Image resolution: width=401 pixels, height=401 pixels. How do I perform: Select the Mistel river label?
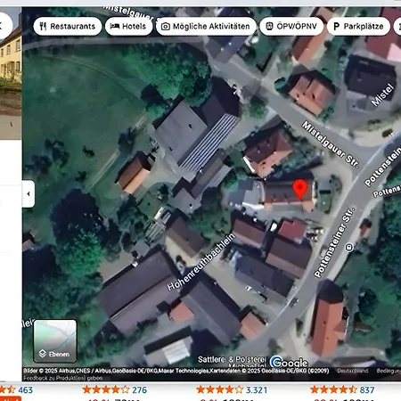pyautogui.click(x=382, y=95)
